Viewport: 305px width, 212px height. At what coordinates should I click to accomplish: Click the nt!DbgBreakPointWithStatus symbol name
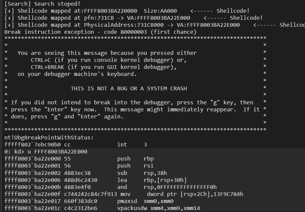click(49, 137)
